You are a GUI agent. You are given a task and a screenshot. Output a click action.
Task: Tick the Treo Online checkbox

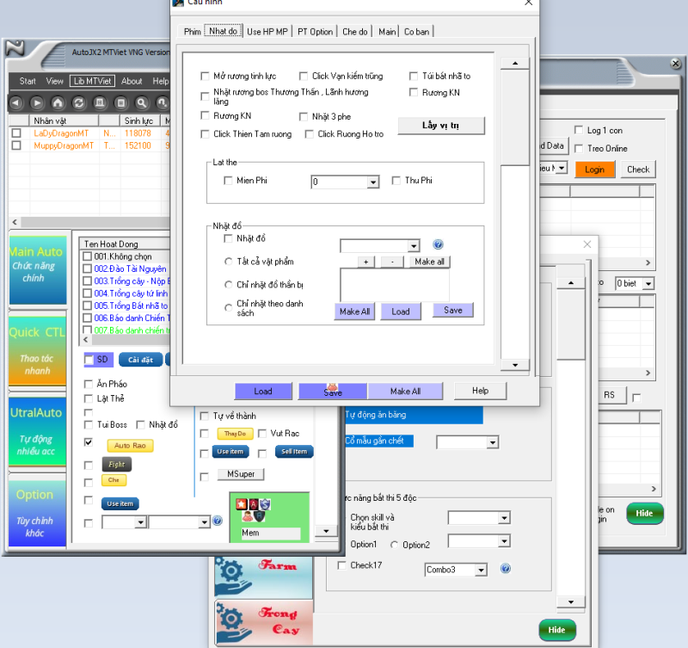[x=579, y=148]
